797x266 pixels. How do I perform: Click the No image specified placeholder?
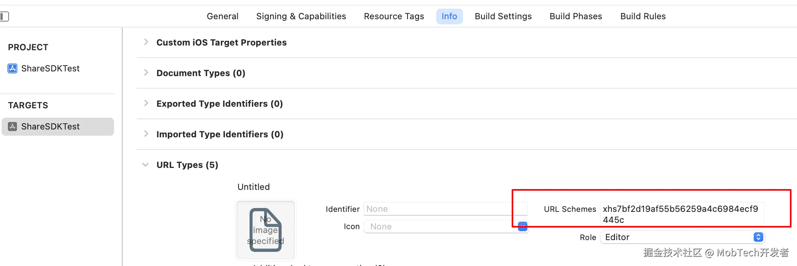(265, 230)
